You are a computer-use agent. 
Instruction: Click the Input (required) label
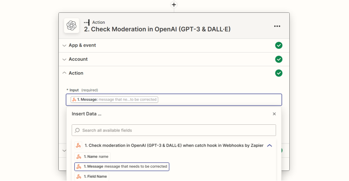point(82,90)
